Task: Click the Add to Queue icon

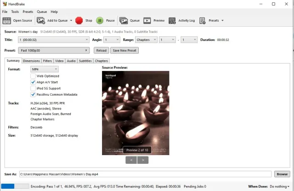Action: (41, 20)
